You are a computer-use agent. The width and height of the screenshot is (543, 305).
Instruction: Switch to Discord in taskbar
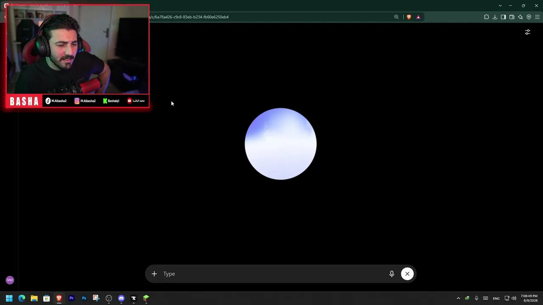tap(121, 298)
